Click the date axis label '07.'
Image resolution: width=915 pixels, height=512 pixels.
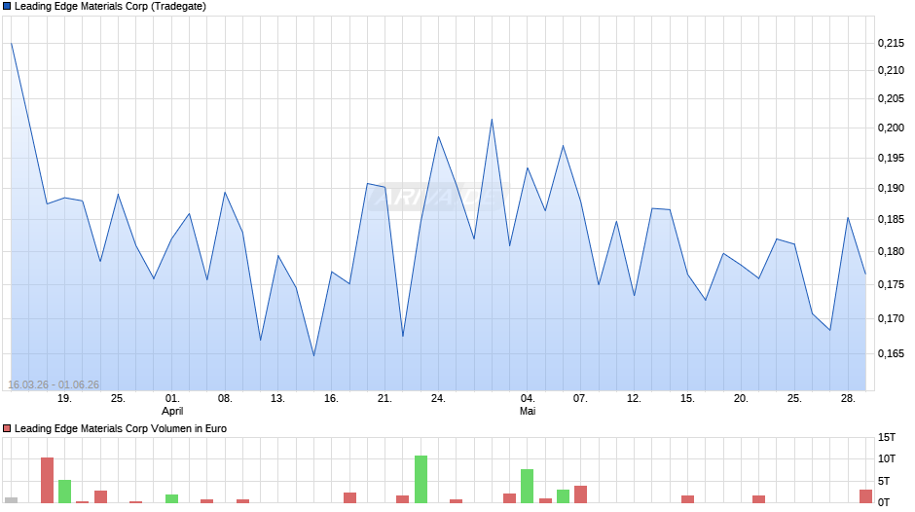click(x=580, y=399)
